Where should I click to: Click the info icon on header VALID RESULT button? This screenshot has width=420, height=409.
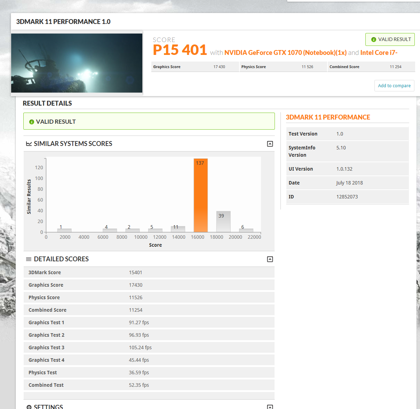pos(374,40)
